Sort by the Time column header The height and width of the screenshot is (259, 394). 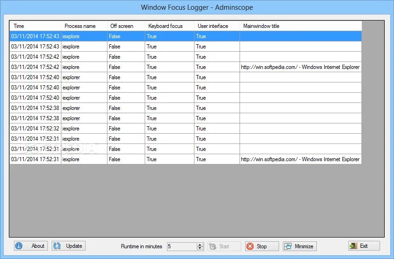(35, 26)
